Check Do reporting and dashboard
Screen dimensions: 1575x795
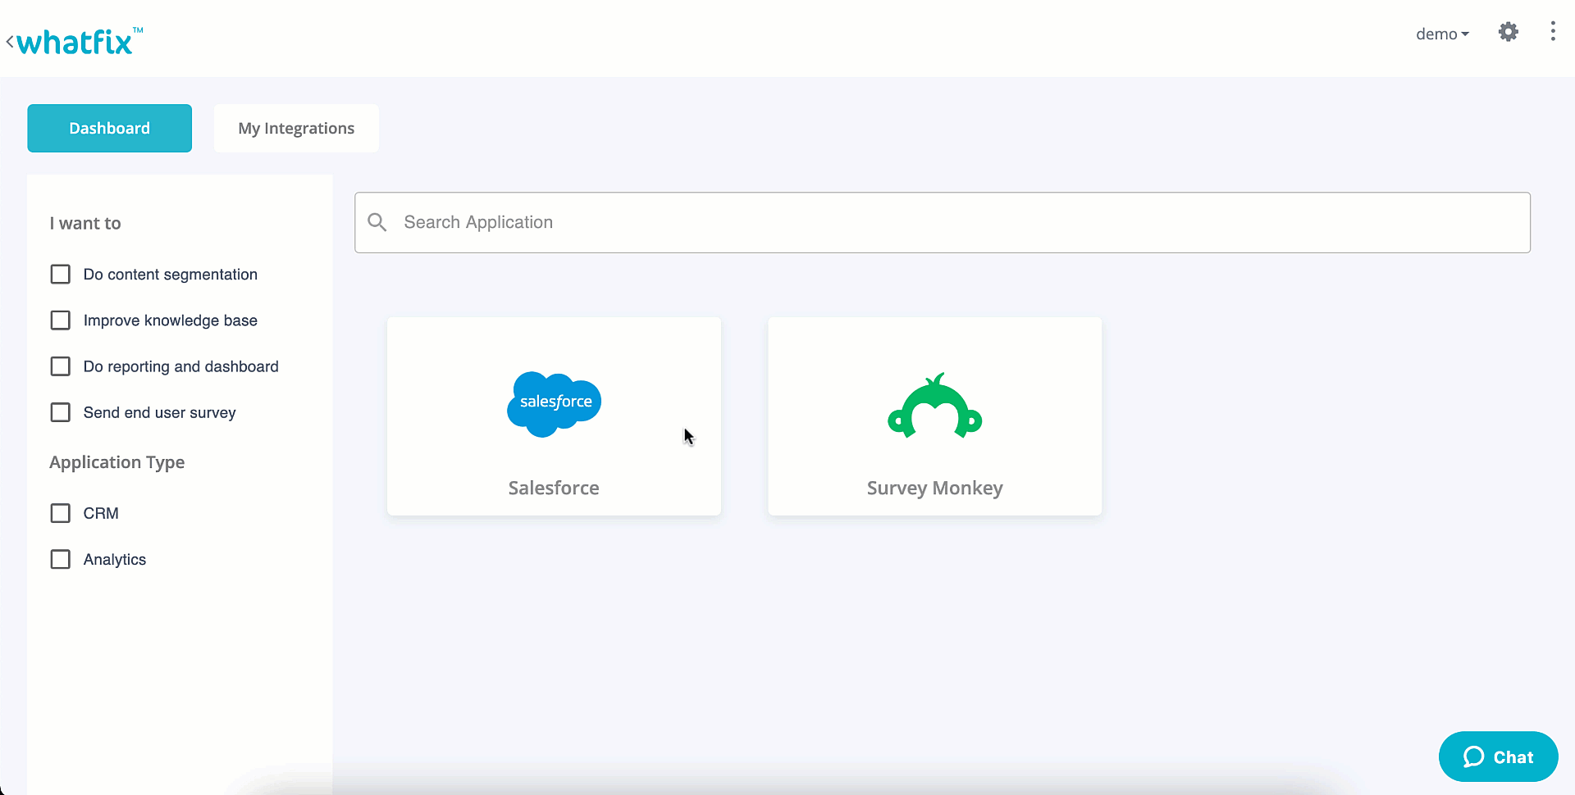pos(61,366)
